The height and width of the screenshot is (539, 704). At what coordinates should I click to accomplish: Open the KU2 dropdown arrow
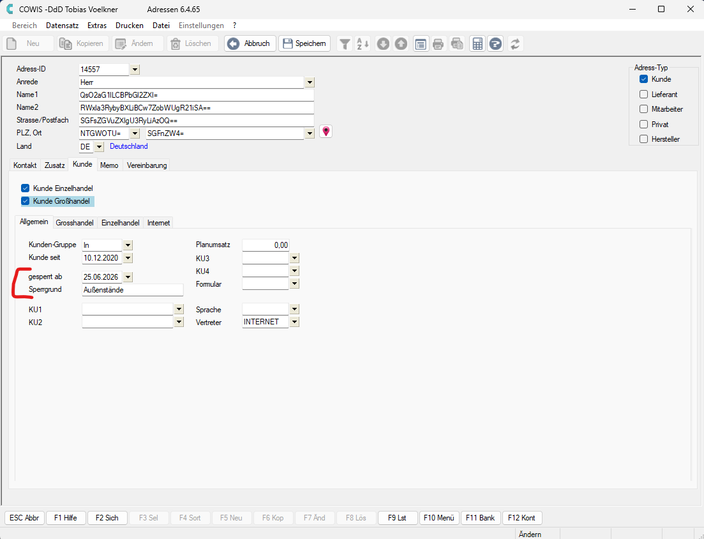(x=179, y=322)
